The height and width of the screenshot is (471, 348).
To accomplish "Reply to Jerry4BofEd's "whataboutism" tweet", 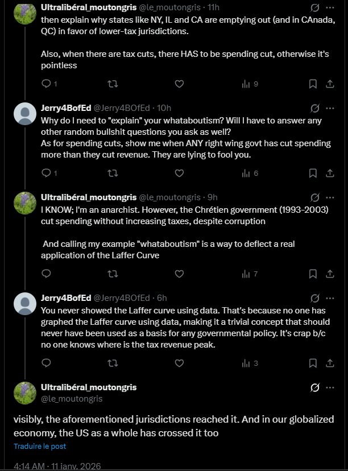I will [47, 173].
